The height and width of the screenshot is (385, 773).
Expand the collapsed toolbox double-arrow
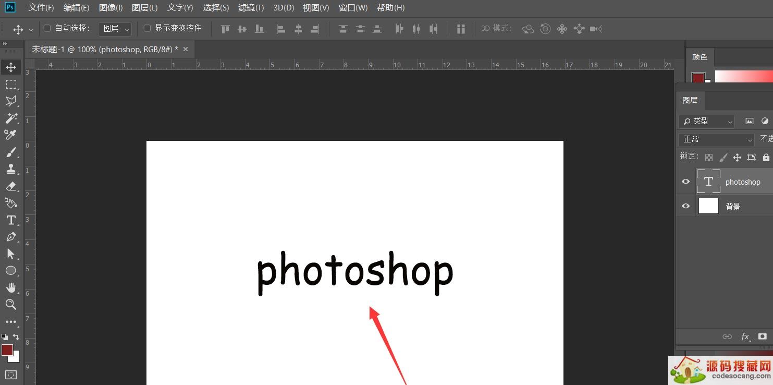(4, 44)
